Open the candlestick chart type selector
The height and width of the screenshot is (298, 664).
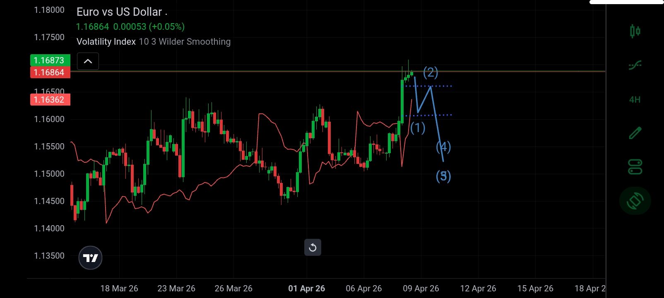coord(635,31)
